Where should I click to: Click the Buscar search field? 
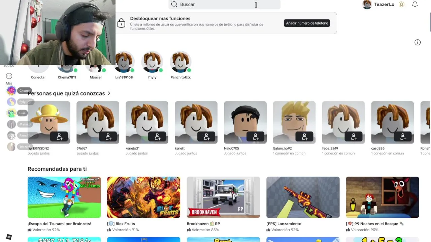point(224,4)
